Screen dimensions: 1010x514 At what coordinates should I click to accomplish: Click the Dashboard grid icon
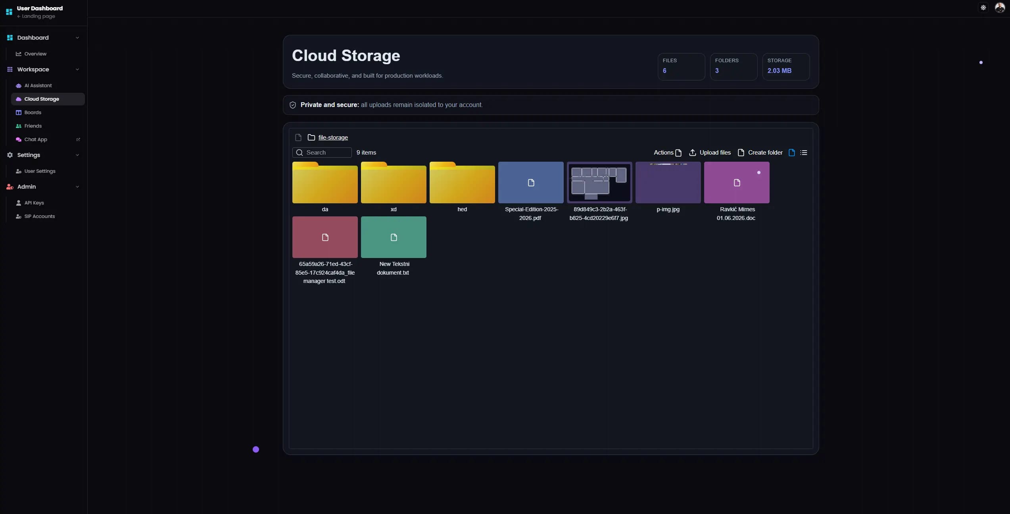10,38
